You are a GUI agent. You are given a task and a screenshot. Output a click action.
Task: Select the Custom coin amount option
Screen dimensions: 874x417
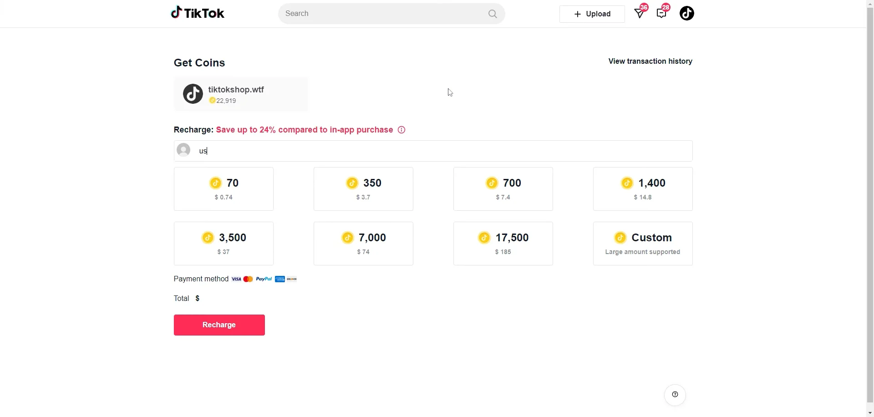642,243
